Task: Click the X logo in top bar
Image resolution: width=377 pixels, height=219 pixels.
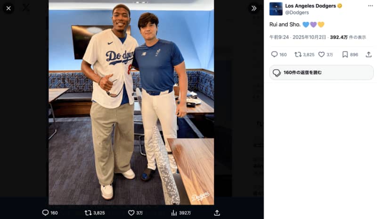Action: tap(26, 8)
